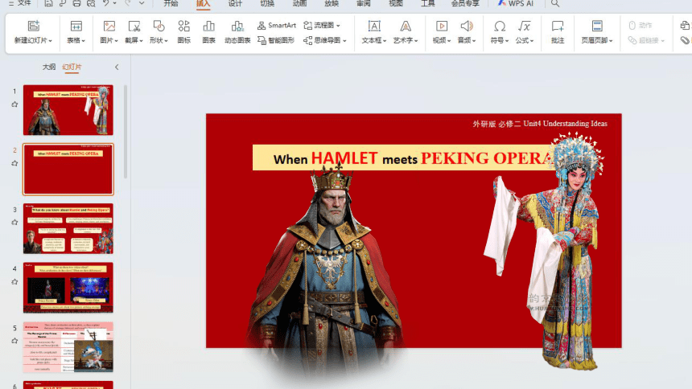Screen dimensions: 692x389
Task: Insert a Chart (图表)
Action: pos(208,32)
